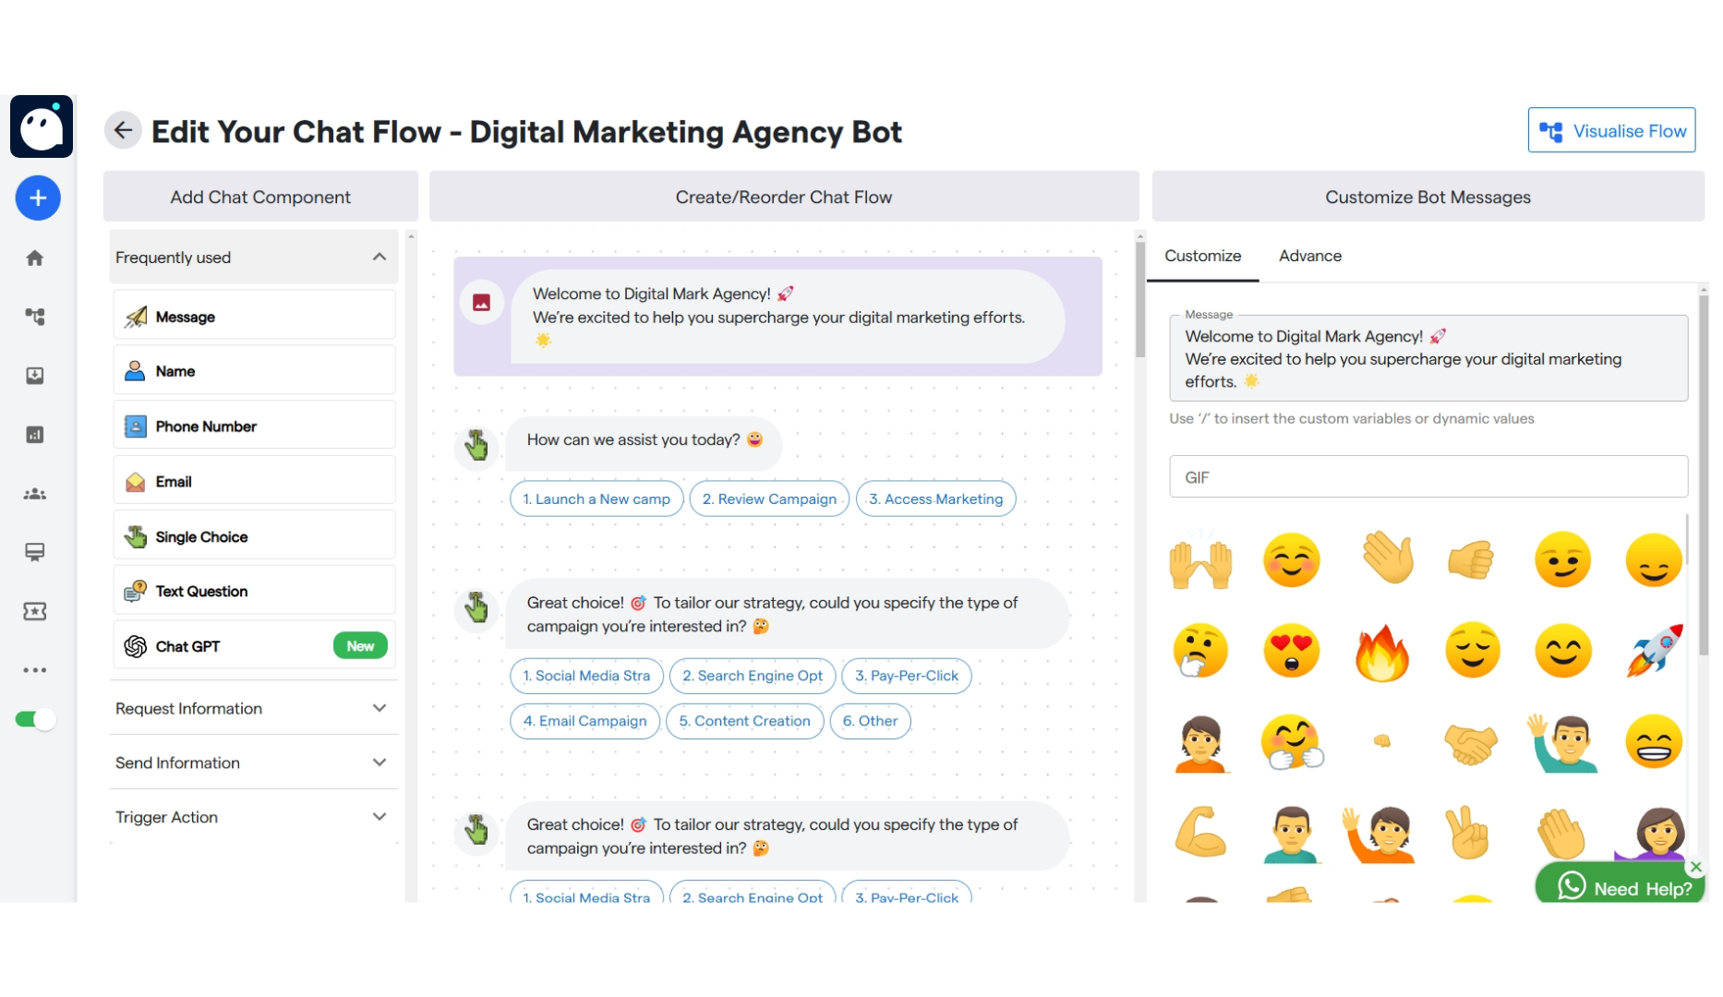Click the Customize Bot Messages header
1723x997 pixels.
tap(1428, 197)
